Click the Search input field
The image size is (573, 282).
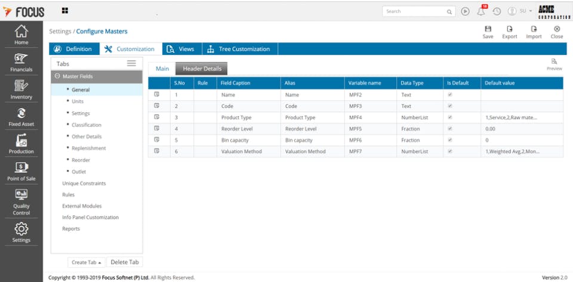414,11
